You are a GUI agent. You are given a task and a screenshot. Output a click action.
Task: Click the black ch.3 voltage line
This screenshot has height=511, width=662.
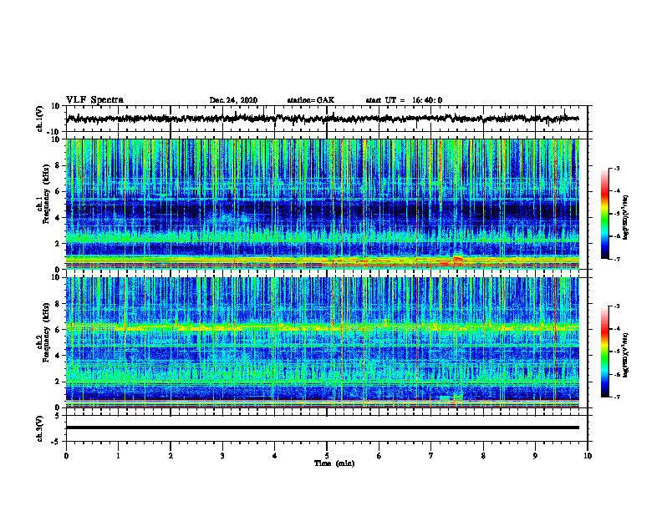[x=322, y=428]
